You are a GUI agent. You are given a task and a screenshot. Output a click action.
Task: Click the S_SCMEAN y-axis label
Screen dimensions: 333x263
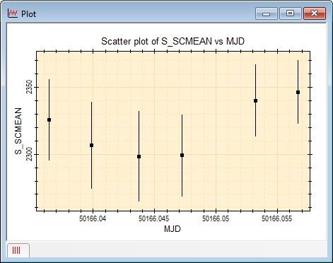(18, 131)
